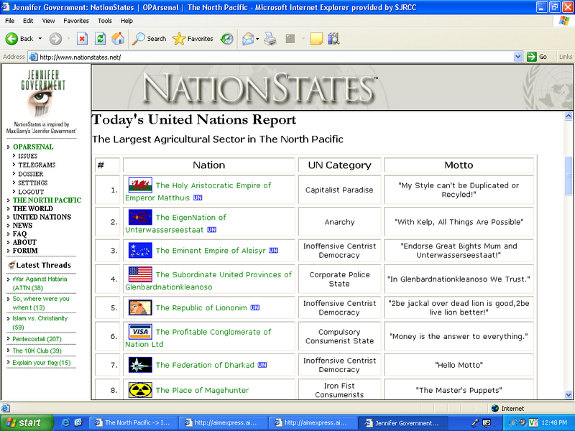The image size is (575, 431).
Task: Open SETTINGS in the sidebar
Action: 33,183
